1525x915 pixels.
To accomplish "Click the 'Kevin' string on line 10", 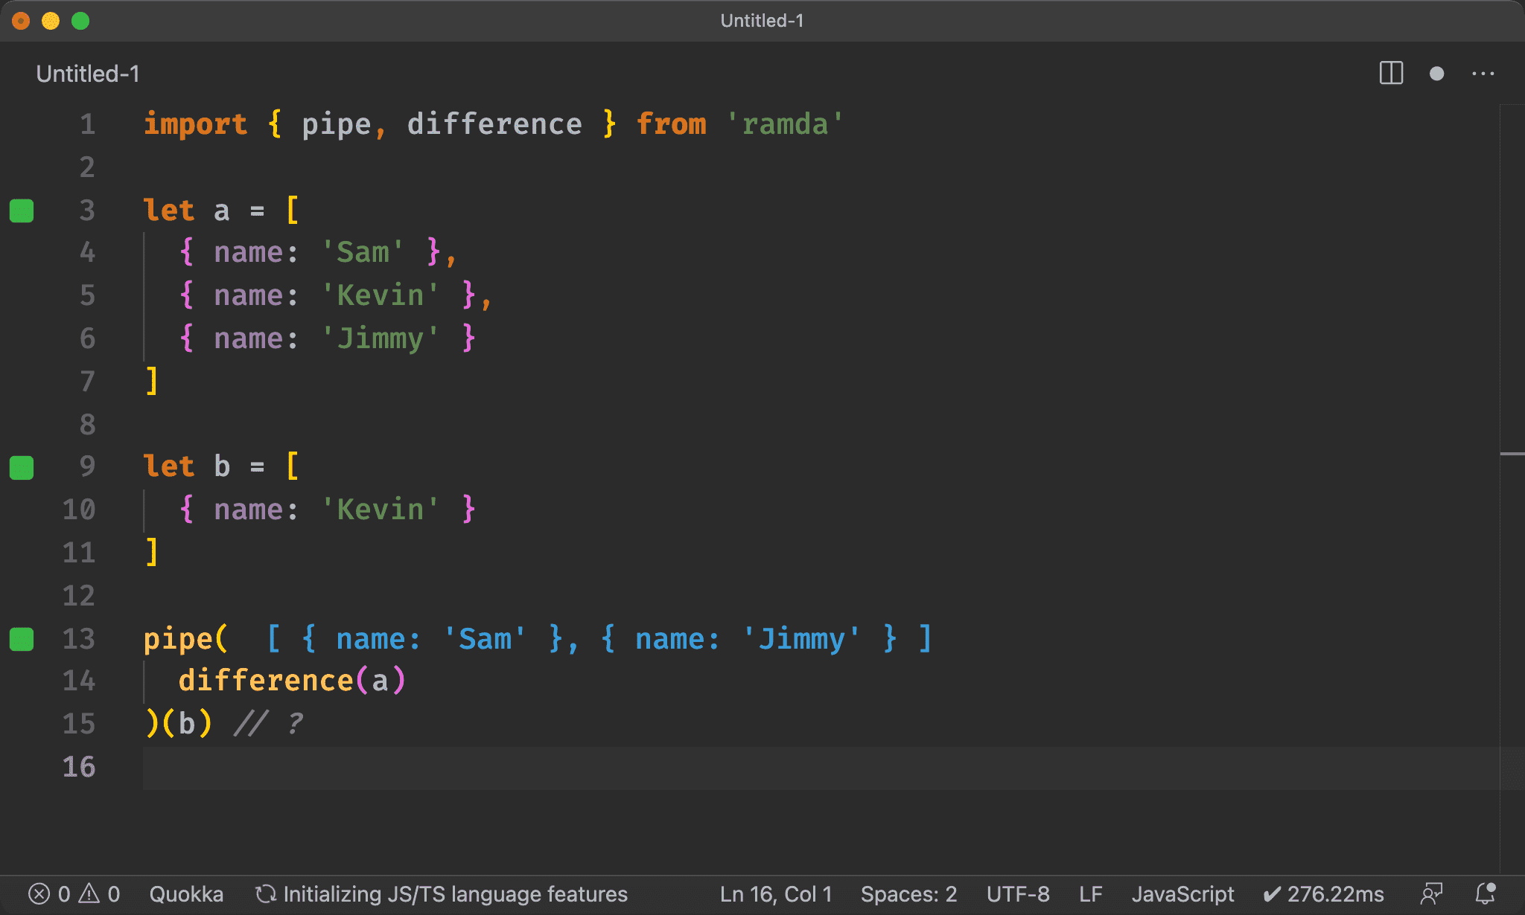I will [381, 510].
